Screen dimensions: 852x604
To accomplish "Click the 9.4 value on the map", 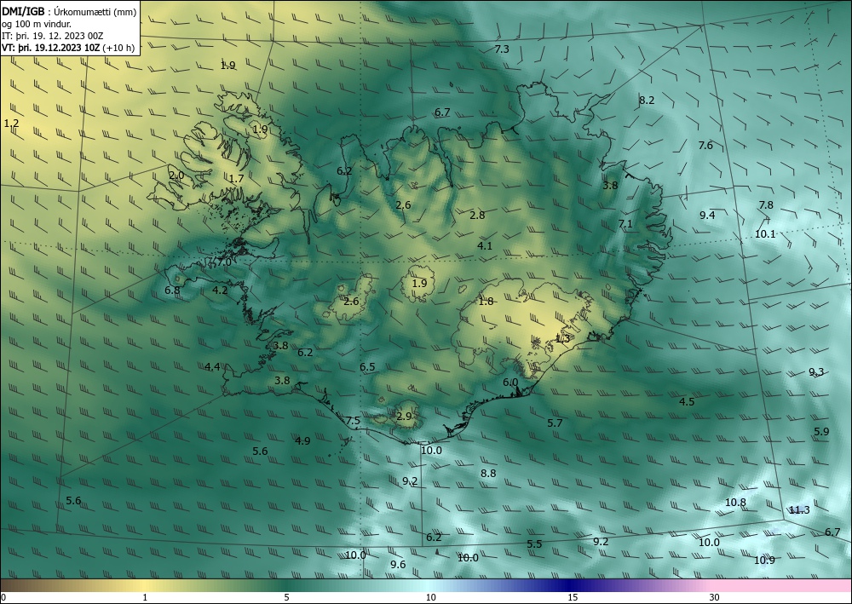I will [707, 215].
